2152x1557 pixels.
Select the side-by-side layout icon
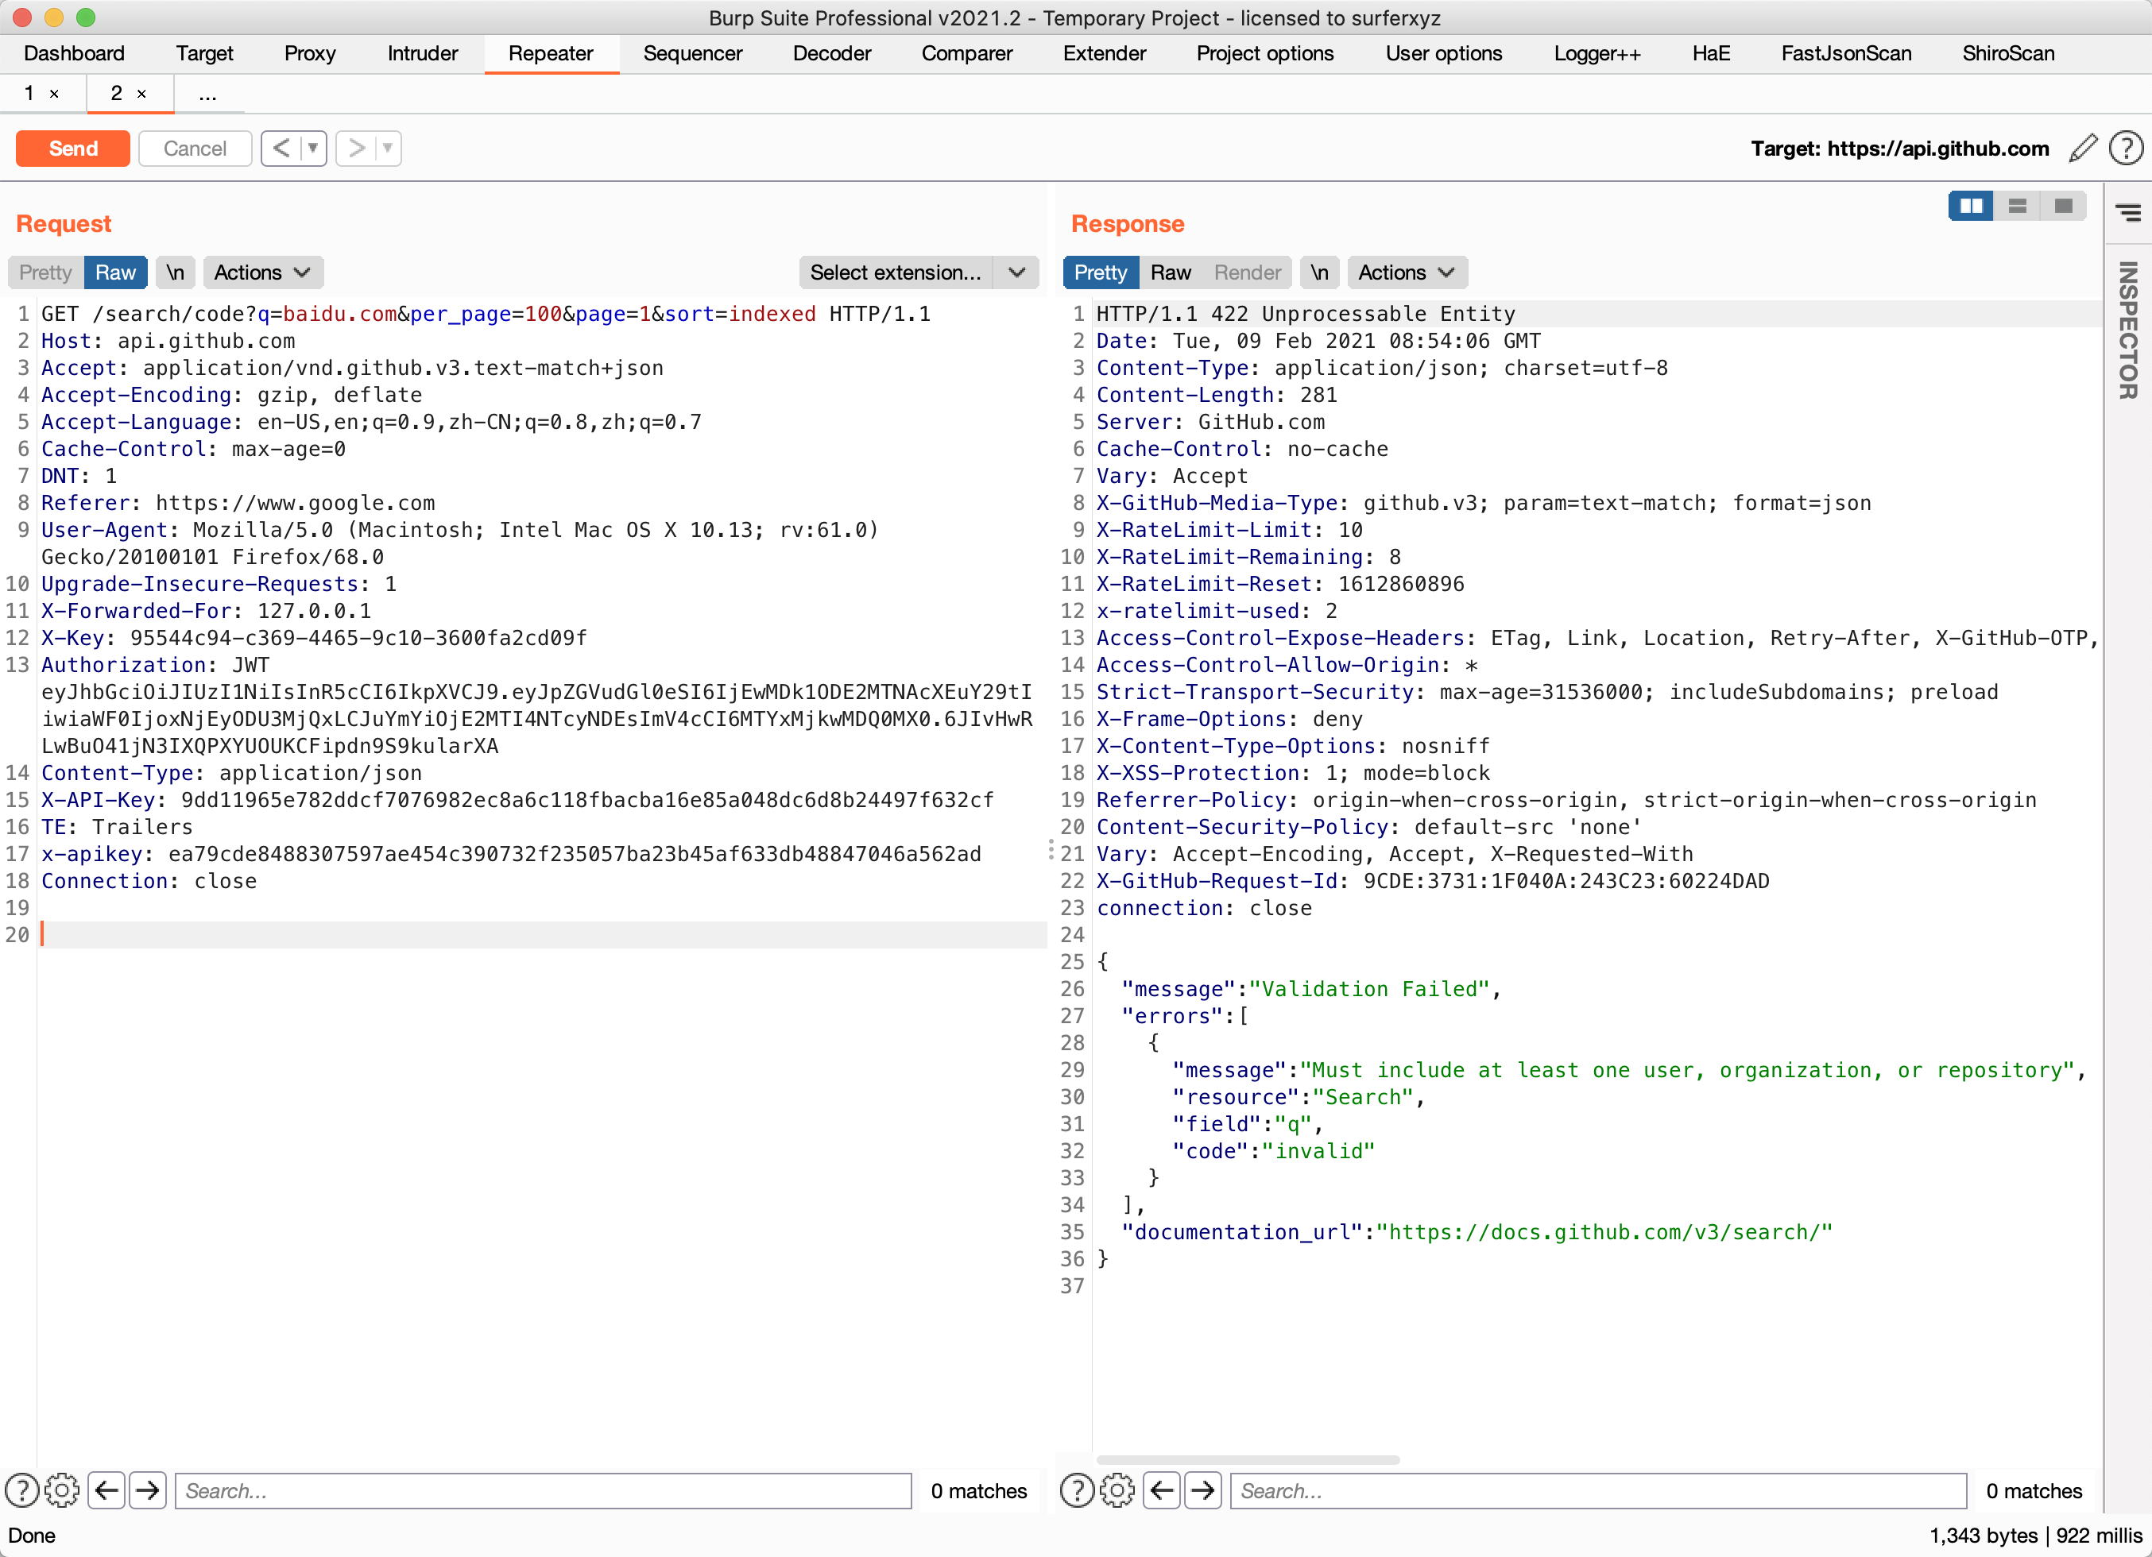click(1972, 206)
